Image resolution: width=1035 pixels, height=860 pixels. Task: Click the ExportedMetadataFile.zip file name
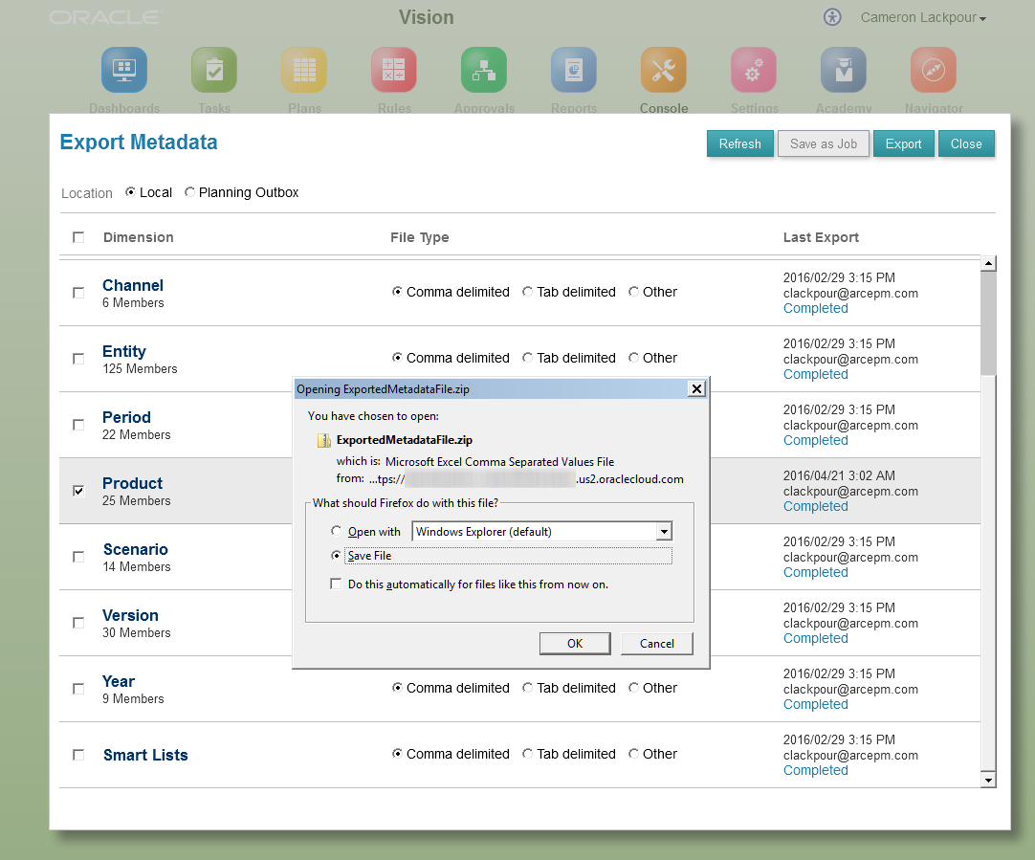[x=404, y=440]
